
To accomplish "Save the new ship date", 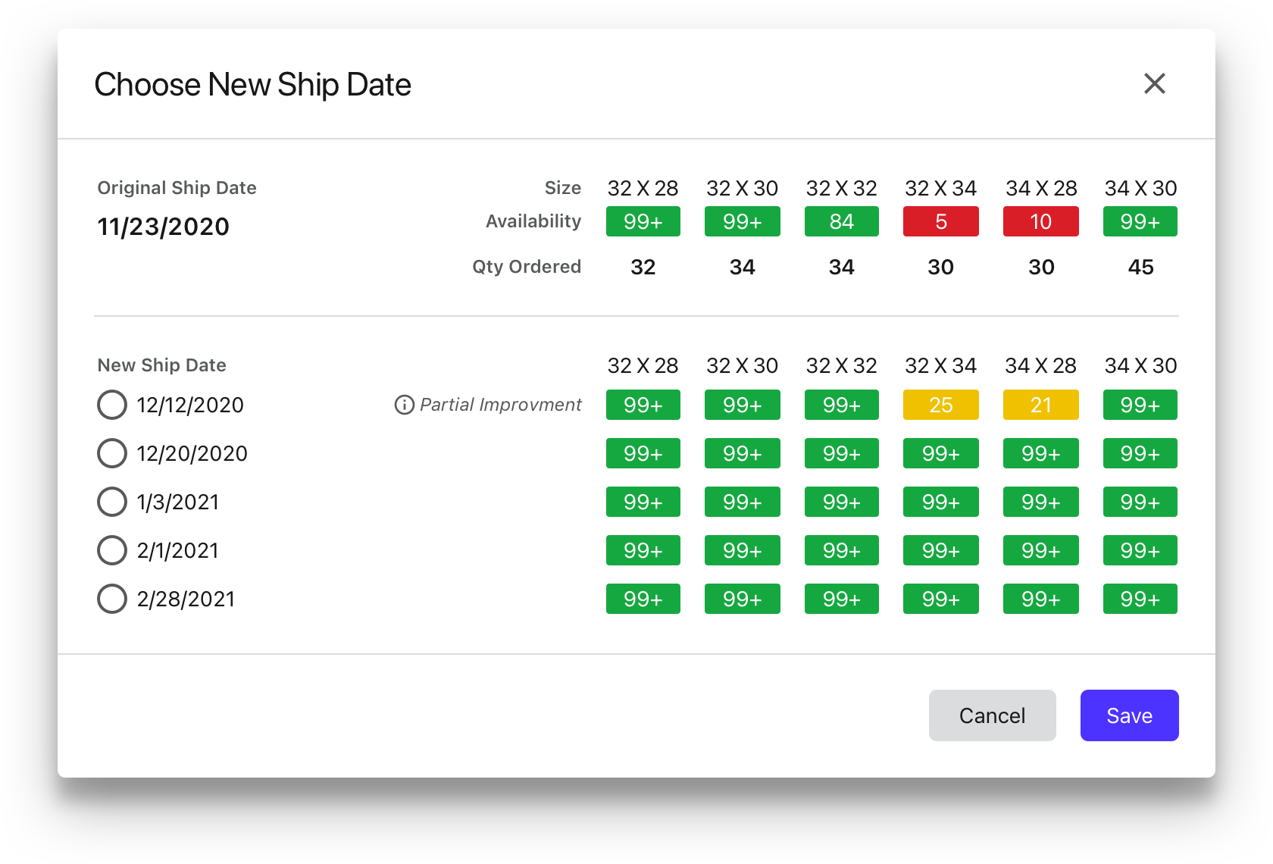I will click(1129, 715).
